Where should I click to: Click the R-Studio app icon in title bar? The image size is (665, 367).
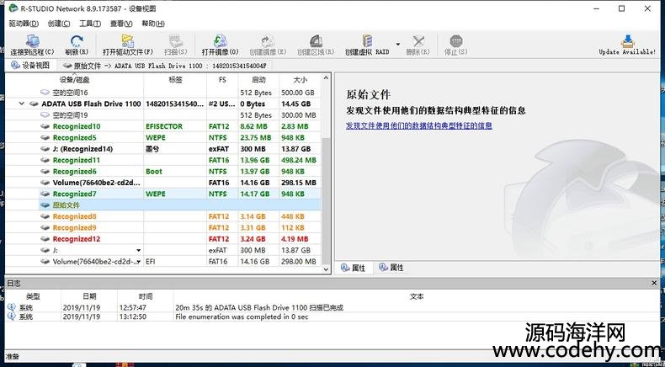13,8
